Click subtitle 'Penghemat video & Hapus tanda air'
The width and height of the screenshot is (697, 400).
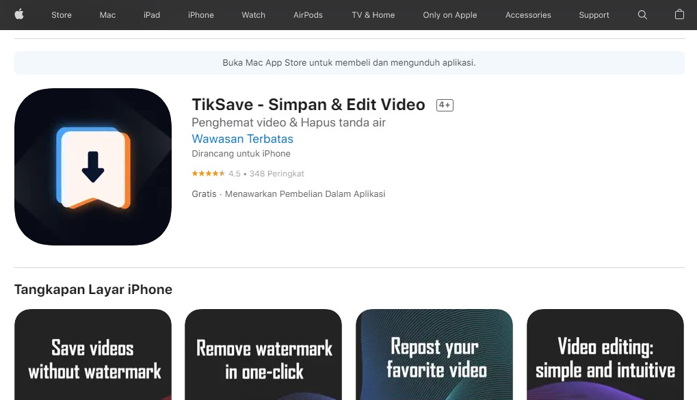click(x=289, y=122)
